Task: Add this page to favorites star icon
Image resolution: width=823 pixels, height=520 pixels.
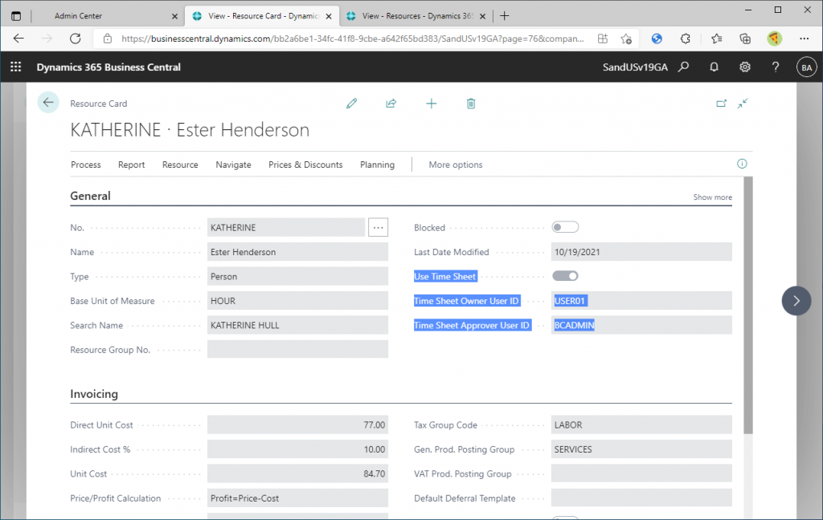Action: click(625, 39)
